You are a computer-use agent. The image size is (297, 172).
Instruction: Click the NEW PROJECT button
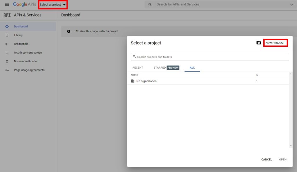click(x=276, y=43)
